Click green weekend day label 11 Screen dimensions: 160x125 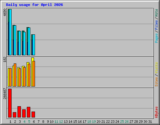[56, 122]
